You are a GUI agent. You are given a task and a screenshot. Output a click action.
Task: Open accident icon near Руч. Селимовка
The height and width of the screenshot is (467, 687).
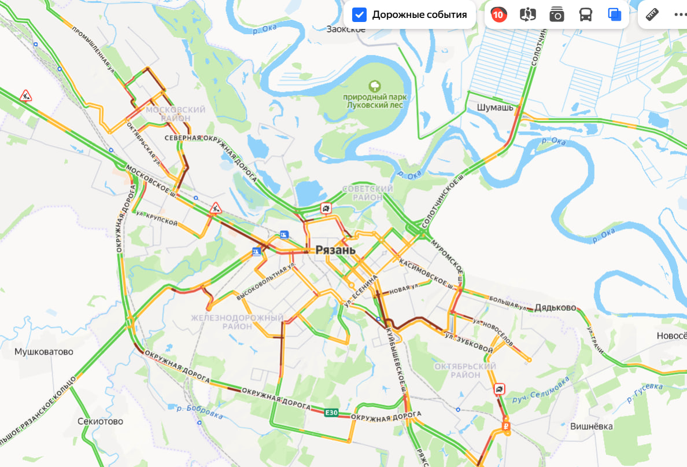500,389
